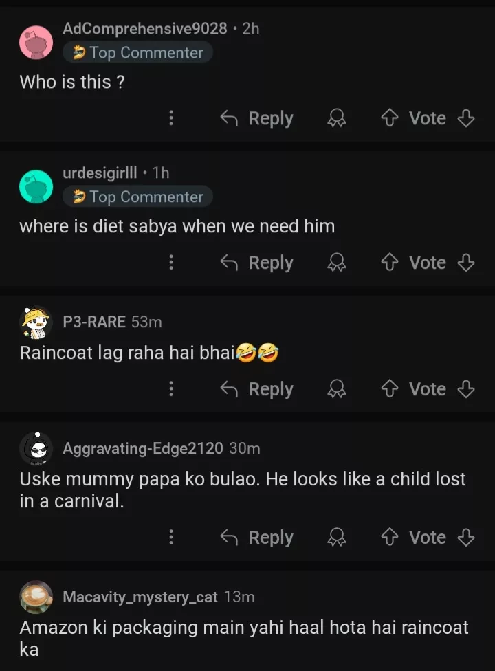Reply to the diet sabya comment
This screenshot has width=495, height=671.
click(x=256, y=263)
